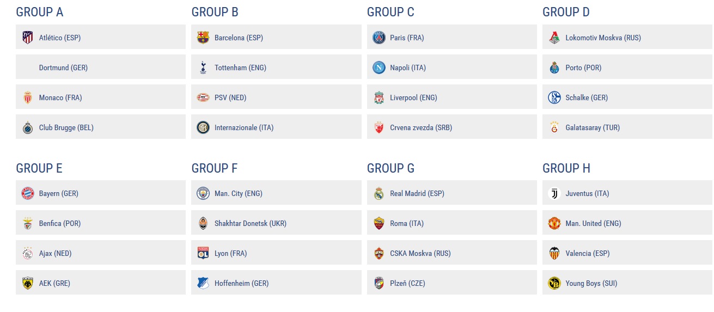The width and height of the screenshot is (714, 312).
Task: Click the Real Madrid crest
Action: click(379, 193)
